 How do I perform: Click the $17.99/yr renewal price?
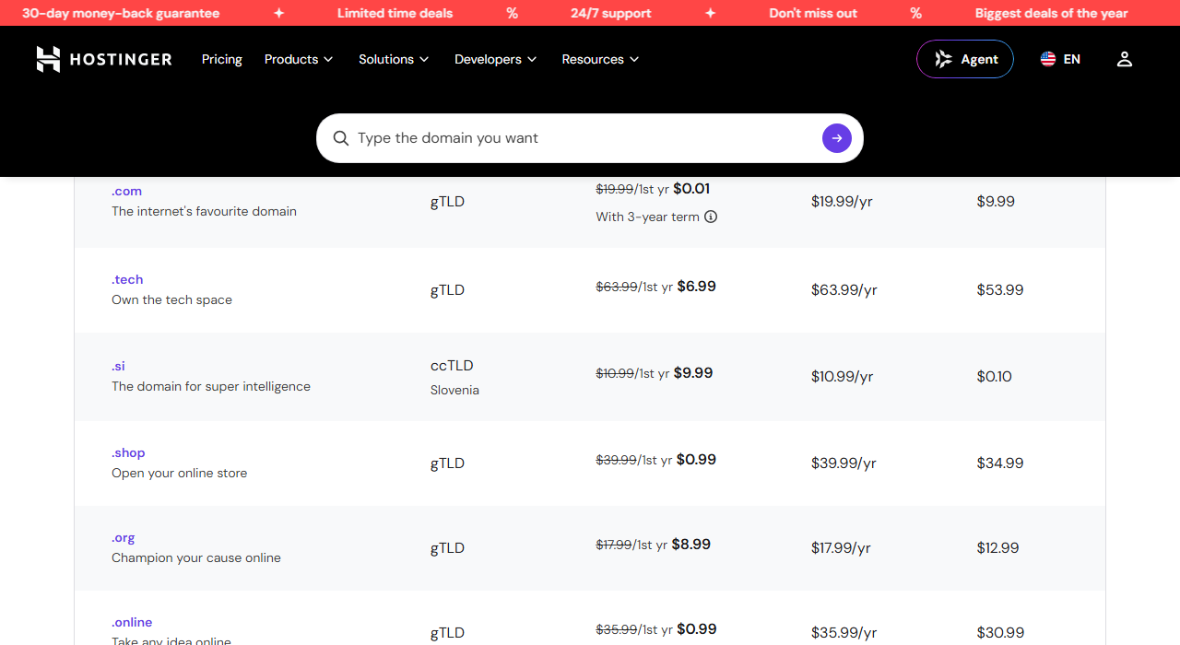(841, 547)
